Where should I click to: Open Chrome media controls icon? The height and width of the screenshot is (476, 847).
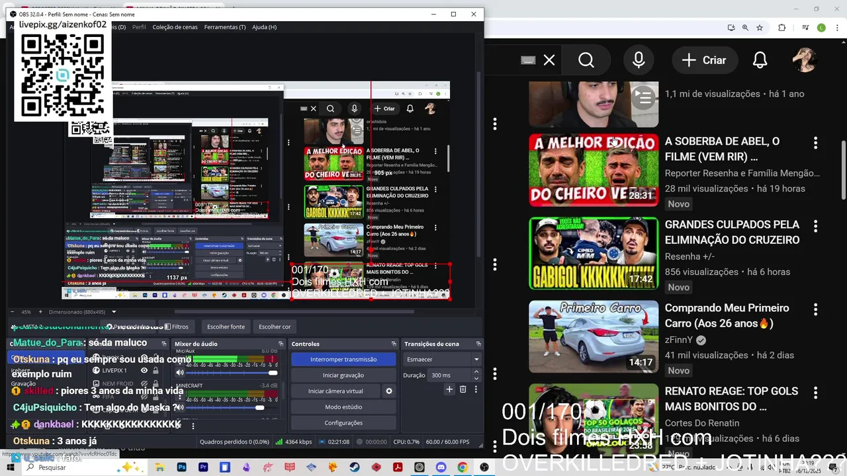tap(805, 28)
